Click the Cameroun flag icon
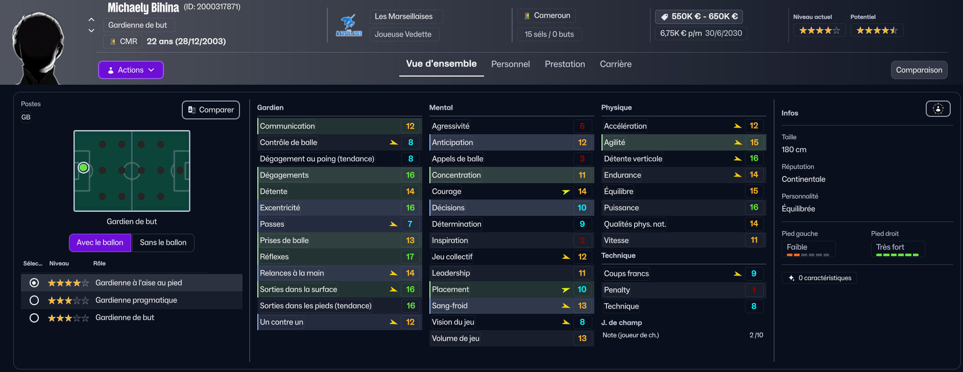This screenshot has height=372, width=963. [527, 16]
